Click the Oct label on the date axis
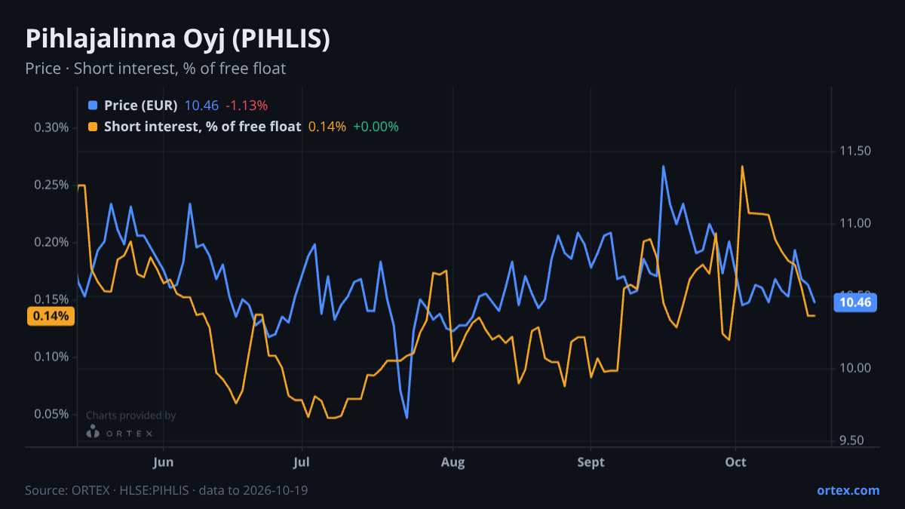This screenshot has width=905, height=509. (x=735, y=462)
